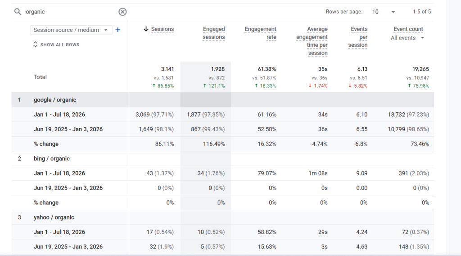Sort by Average engagement time per session
The width and height of the screenshot is (461, 256).
coord(312,41)
